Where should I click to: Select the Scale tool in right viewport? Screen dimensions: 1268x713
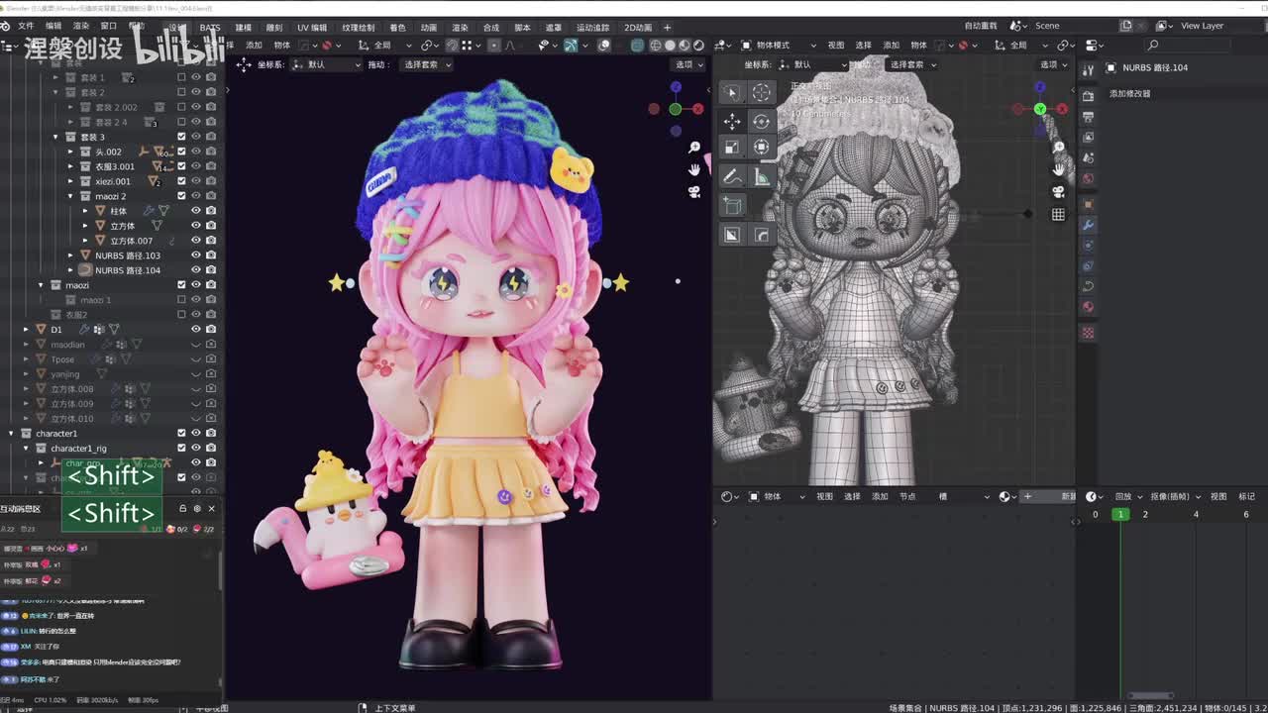point(732,147)
